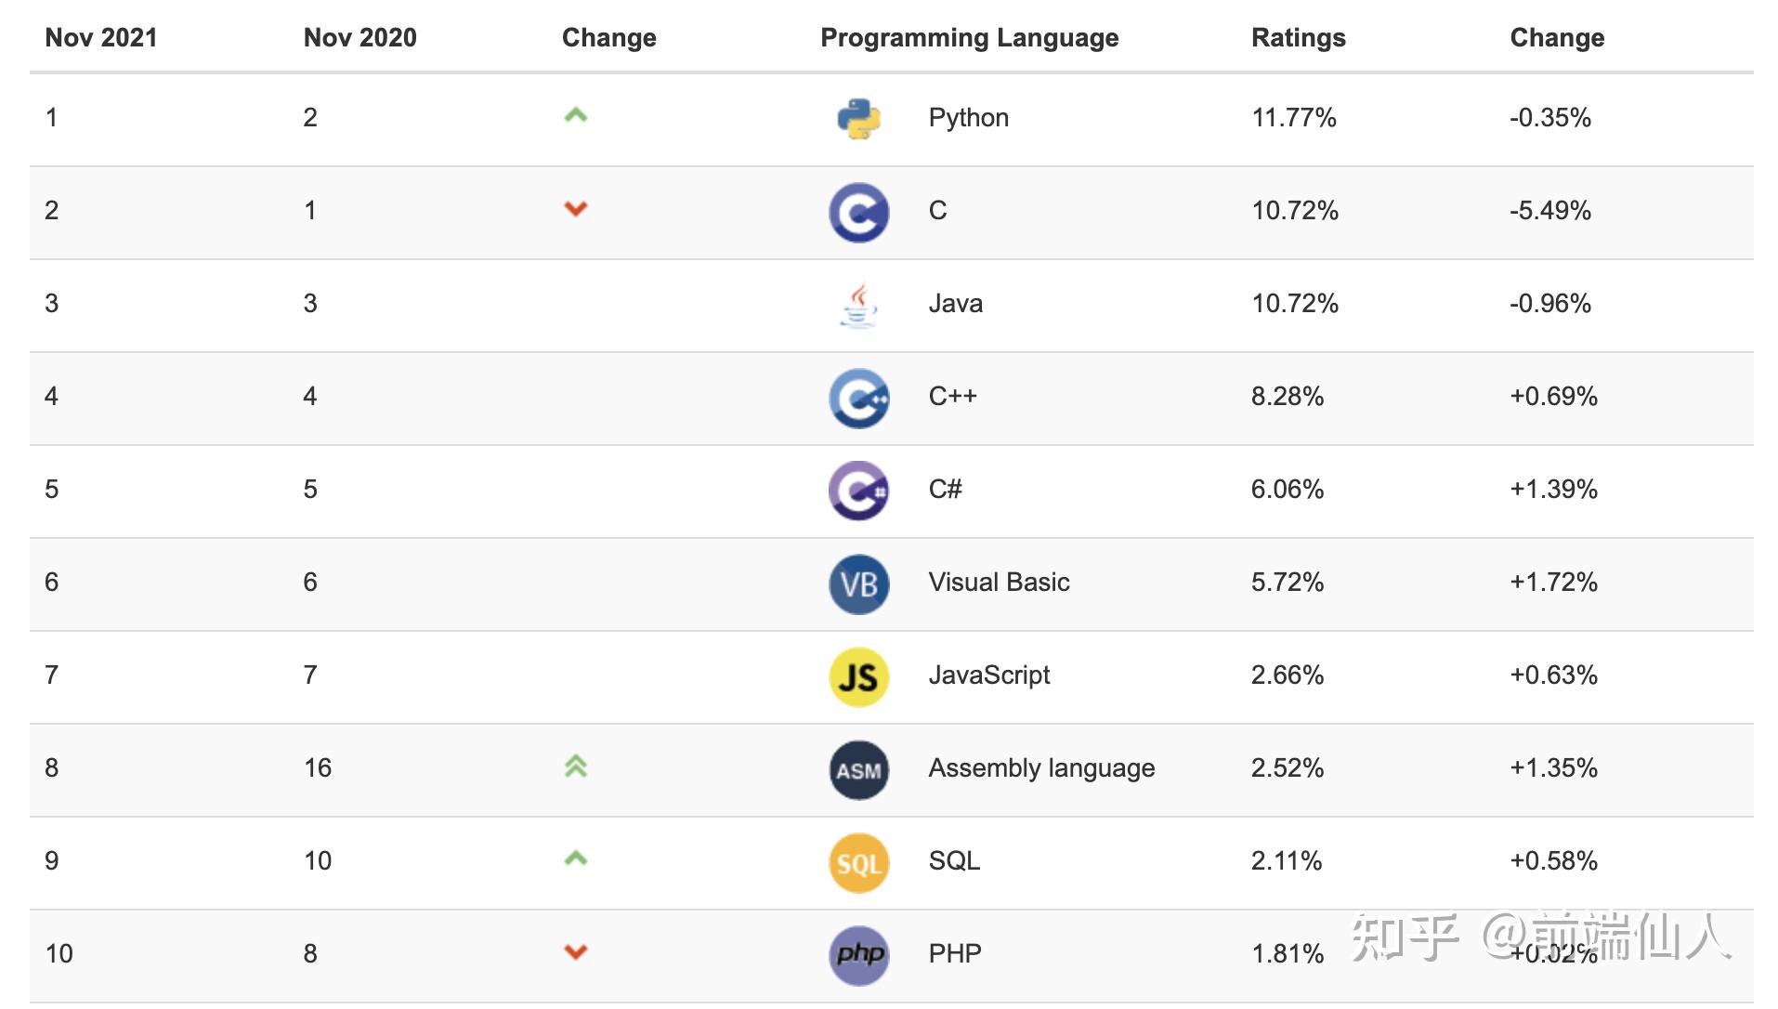
Task: Click the Visual Basic language name
Action: point(999,583)
